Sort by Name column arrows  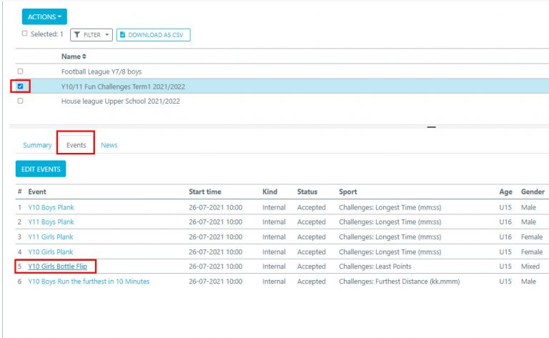(x=84, y=56)
